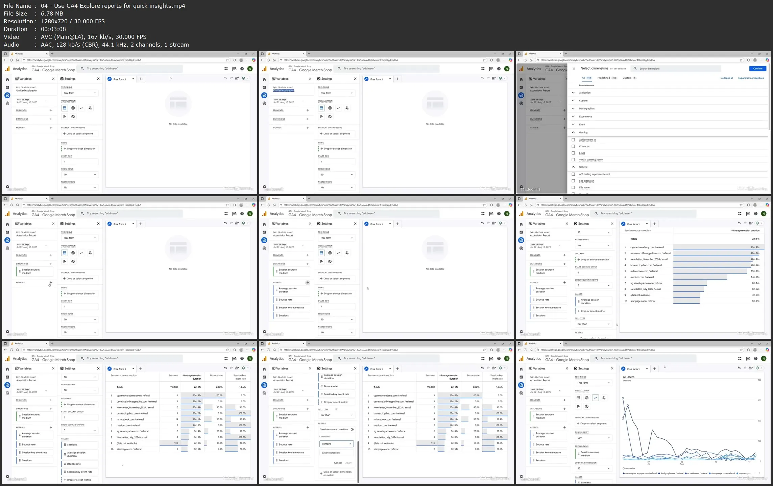This screenshot has height=486, width=773.
Task: Grab the Breakdowns Session source drag handle
Action: point(578,454)
